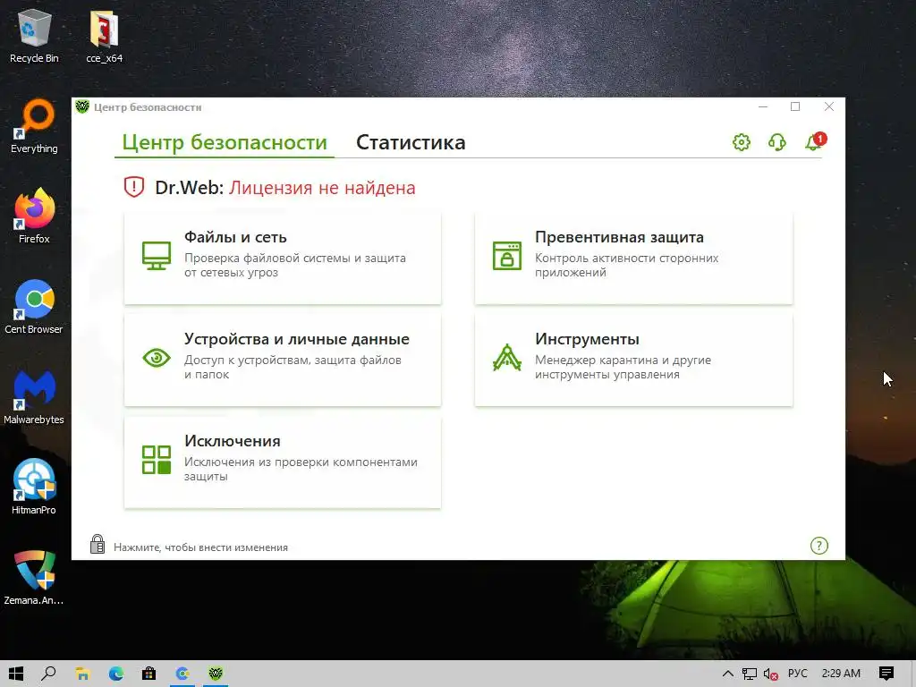Change input language РУС indicator
Screen dimensions: 916x687
(797, 674)
